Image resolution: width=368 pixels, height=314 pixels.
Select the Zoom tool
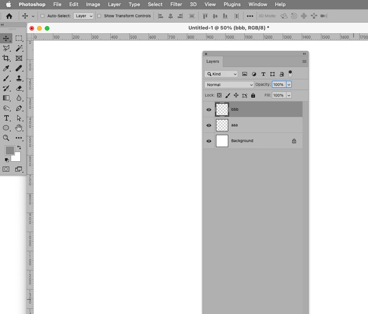(x=6, y=138)
